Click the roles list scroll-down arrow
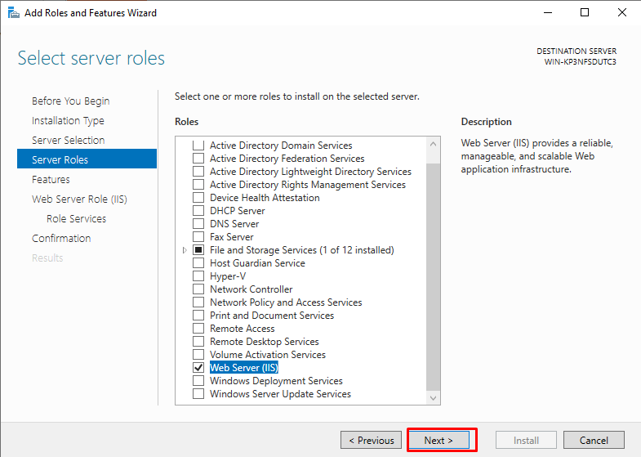Screen dimensions: 641x457 click(433, 397)
